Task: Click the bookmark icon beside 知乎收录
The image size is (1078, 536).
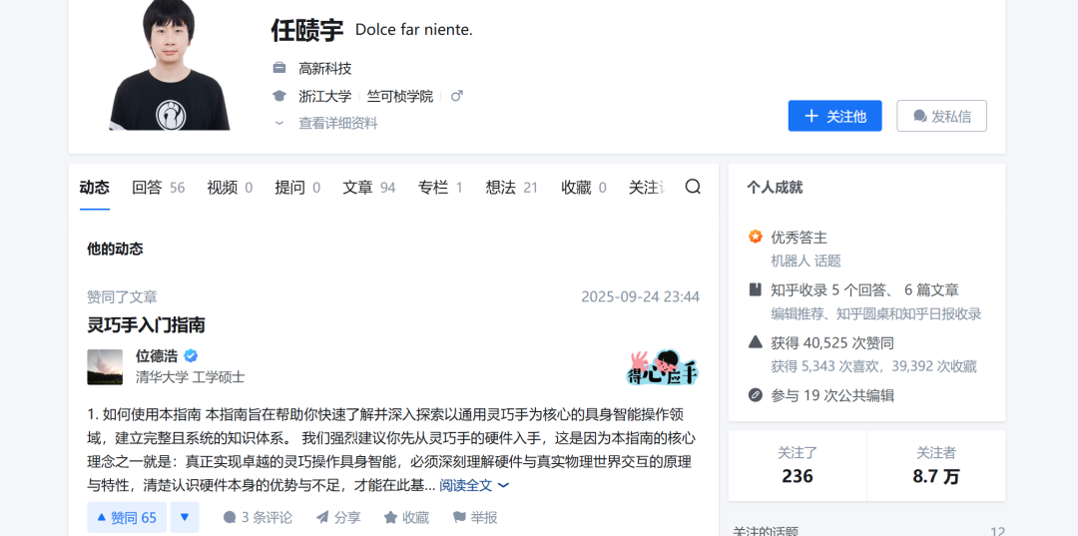Action: coord(756,290)
